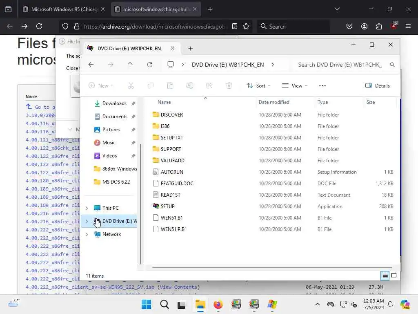Bookmark this page with the star icon

coord(246,26)
